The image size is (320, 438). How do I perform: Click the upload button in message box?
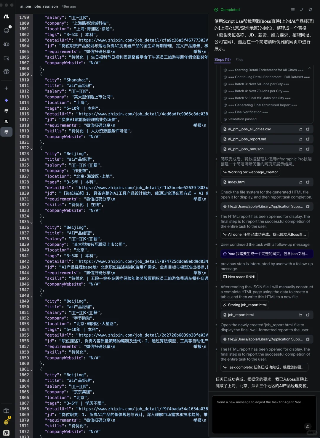point(308,426)
